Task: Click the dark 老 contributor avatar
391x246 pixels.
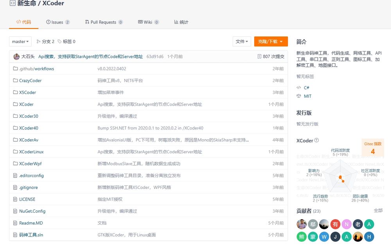Action: [358, 224]
